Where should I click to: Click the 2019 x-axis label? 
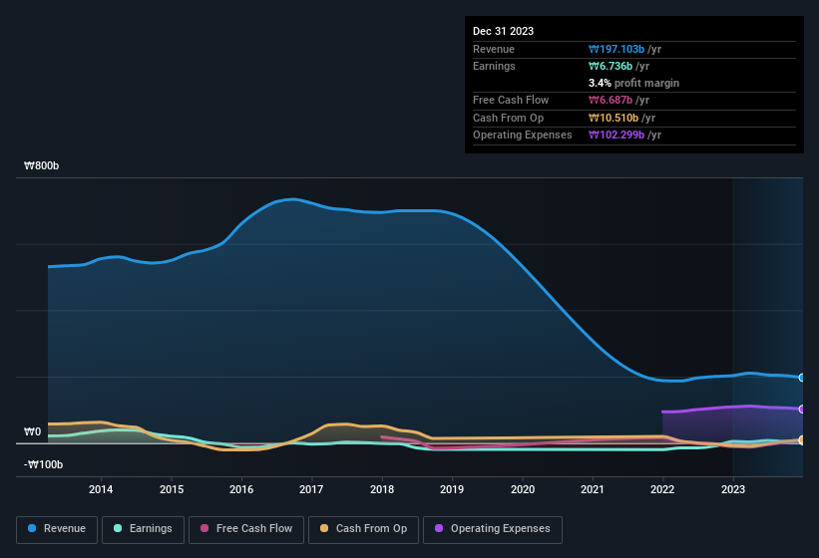click(x=452, y=489)
